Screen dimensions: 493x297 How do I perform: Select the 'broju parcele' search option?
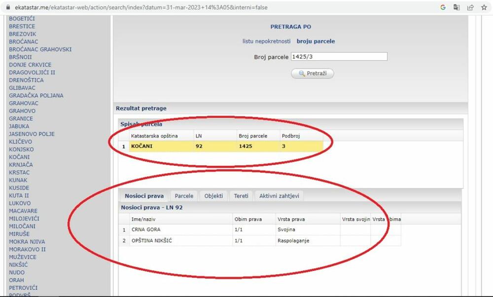(316, 41)
